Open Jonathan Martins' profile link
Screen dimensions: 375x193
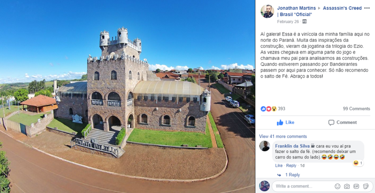tap(296, 8)
